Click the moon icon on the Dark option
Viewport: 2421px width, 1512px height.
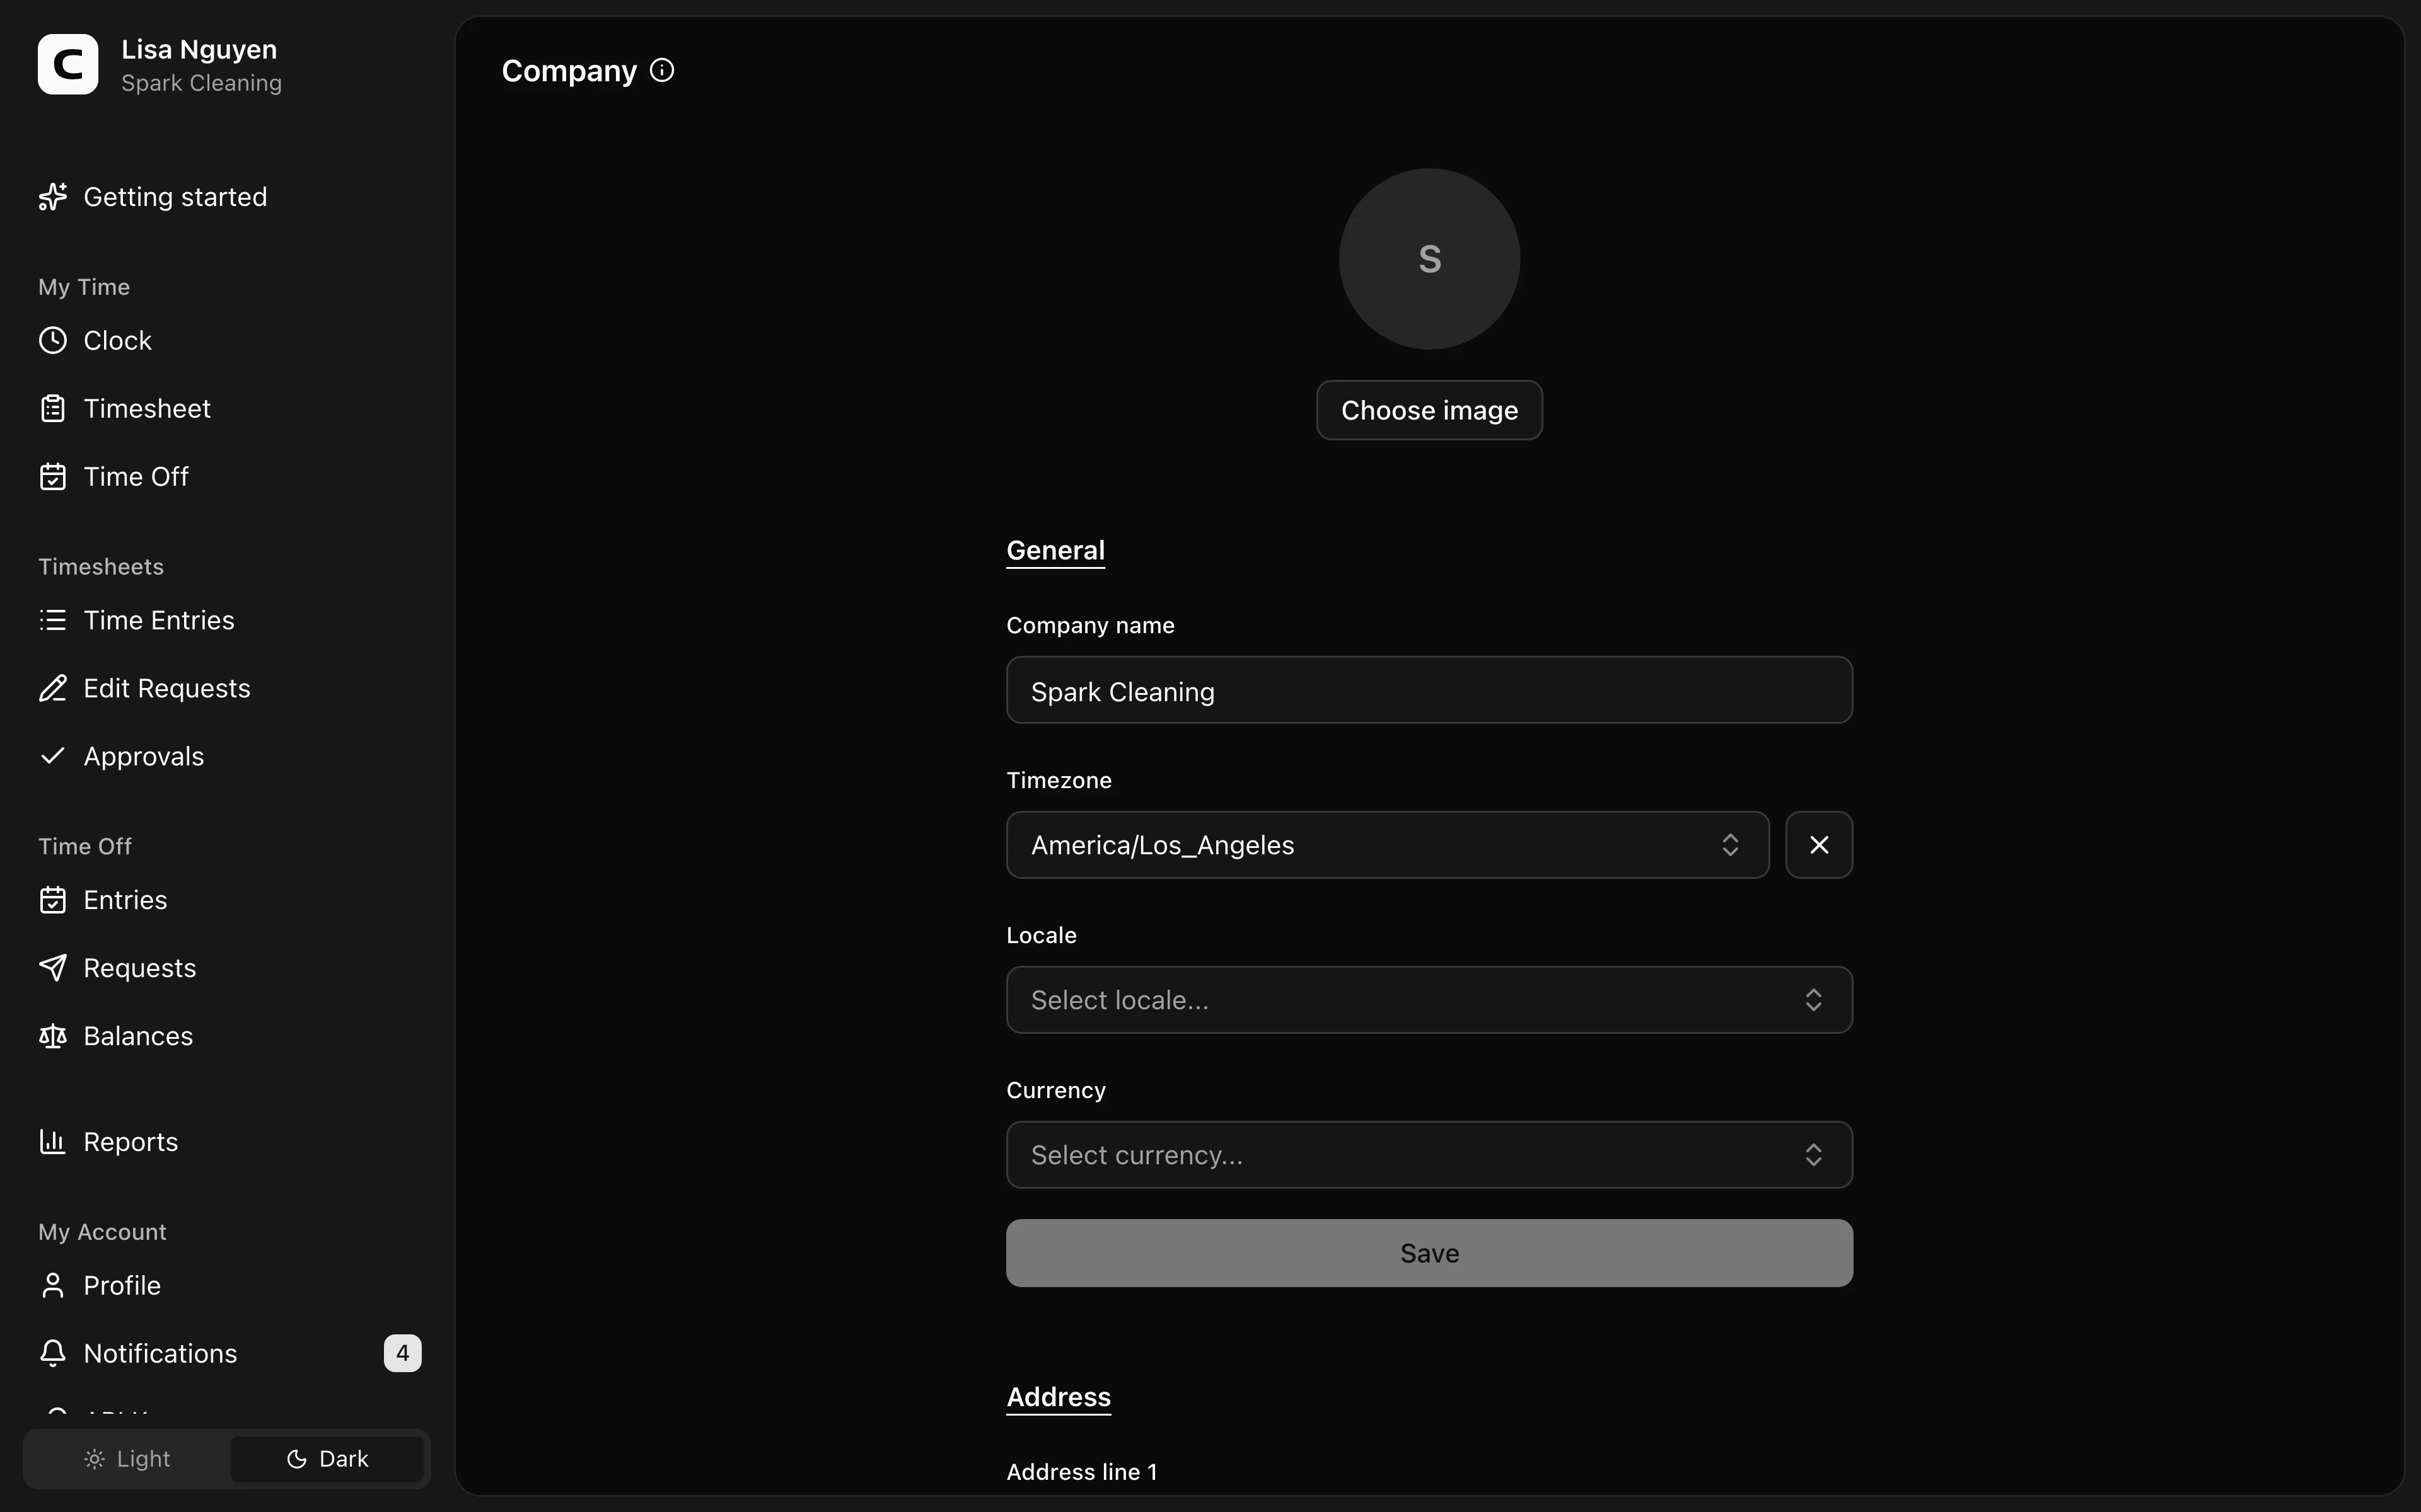tap(296, 1459)
